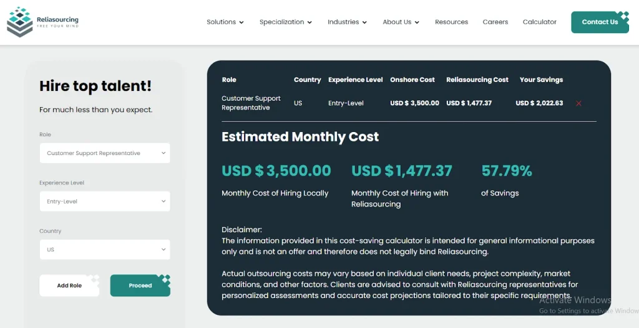Click the Contact Us button
639x328 pixels.
[600, 22]
